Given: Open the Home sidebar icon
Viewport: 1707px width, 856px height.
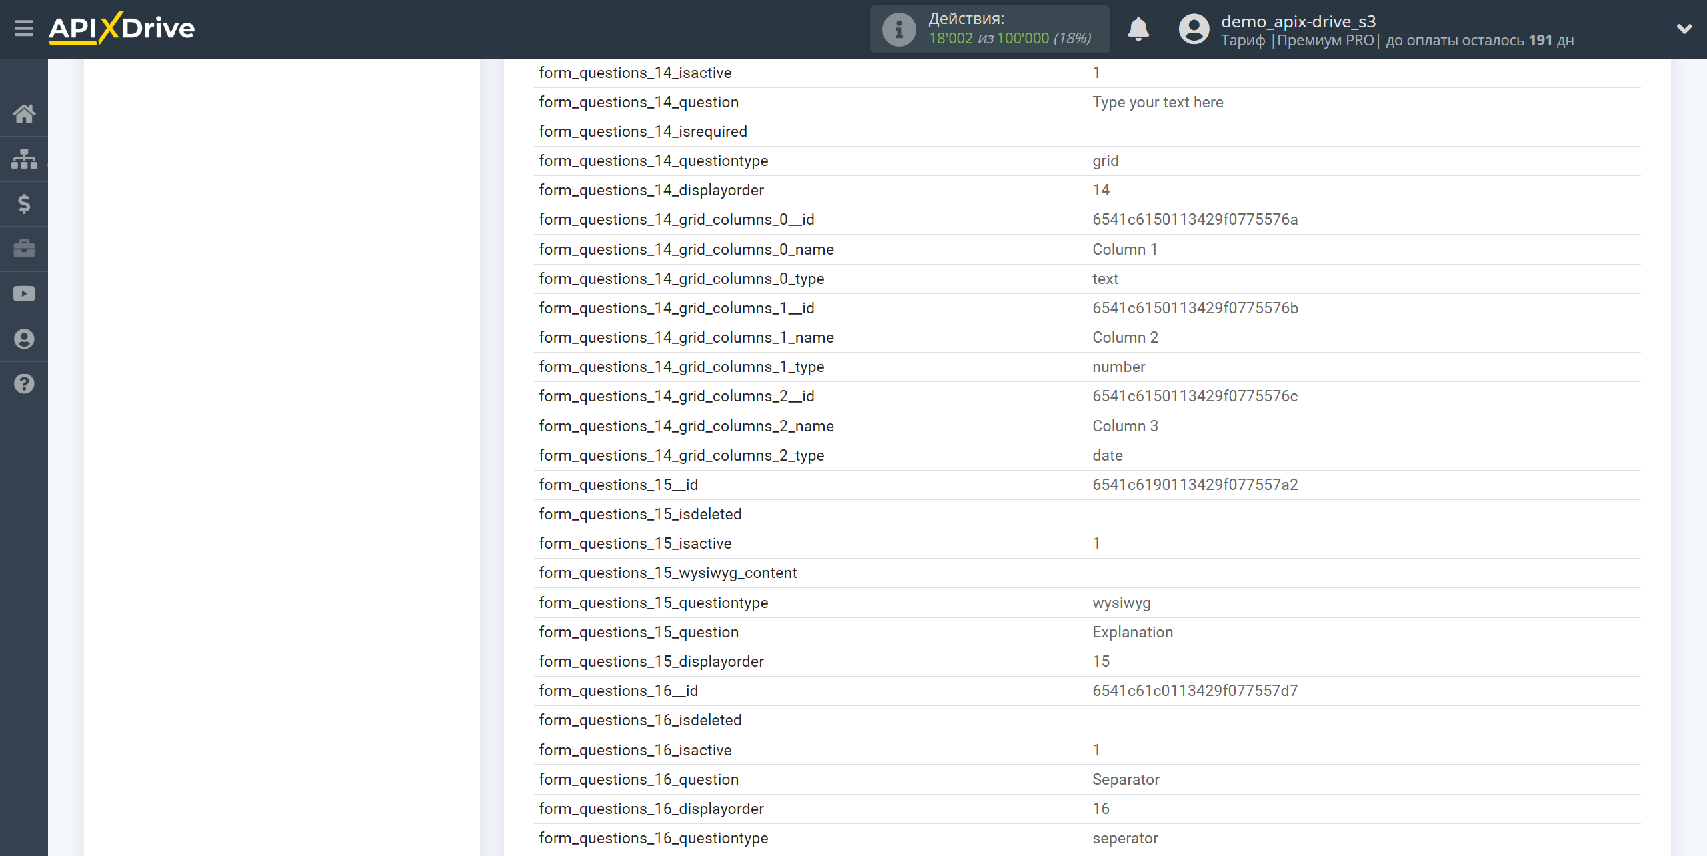Looking at the screenshot, I should tap(24, 113).
